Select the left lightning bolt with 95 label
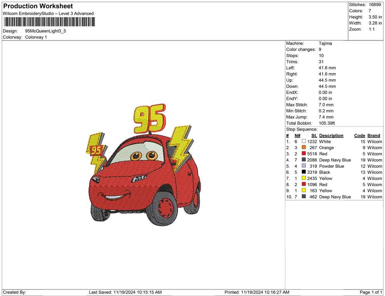385x296 pixels. [96, 151]
